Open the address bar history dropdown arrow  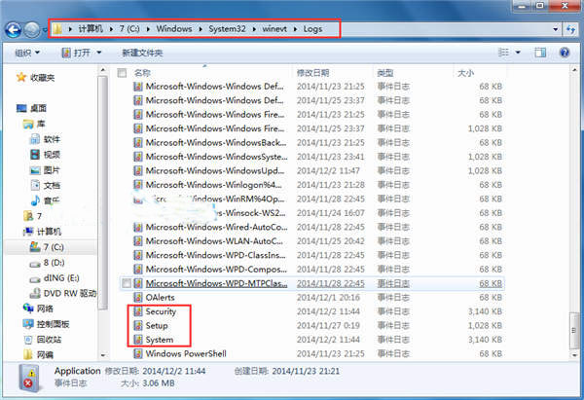click(x=556, y=29)
